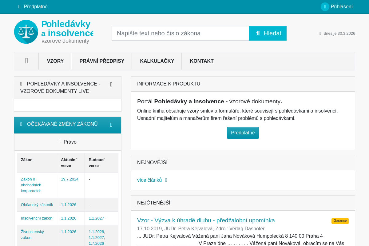369x246 pixels.
Task: Collapse the 'POHLEDÁVKY A INSOLVENCE' sidebar panel
Action: click(x=111, y=84)
